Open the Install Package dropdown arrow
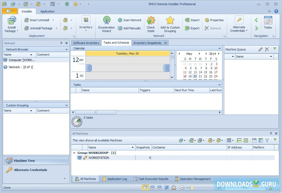 tap(17, 31)
